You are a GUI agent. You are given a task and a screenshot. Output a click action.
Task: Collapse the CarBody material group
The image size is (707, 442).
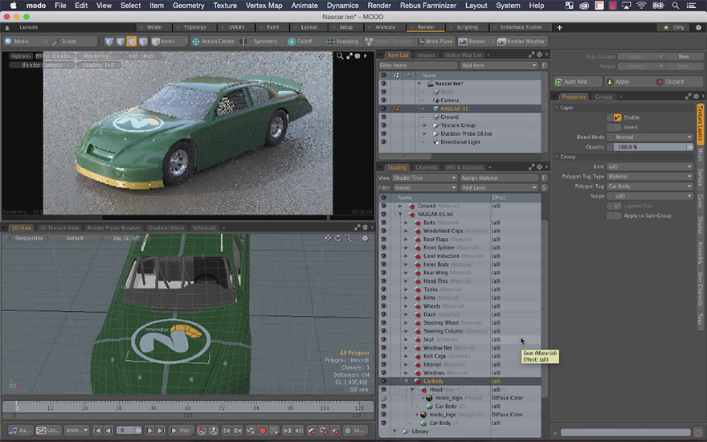[x=406, y=382]
